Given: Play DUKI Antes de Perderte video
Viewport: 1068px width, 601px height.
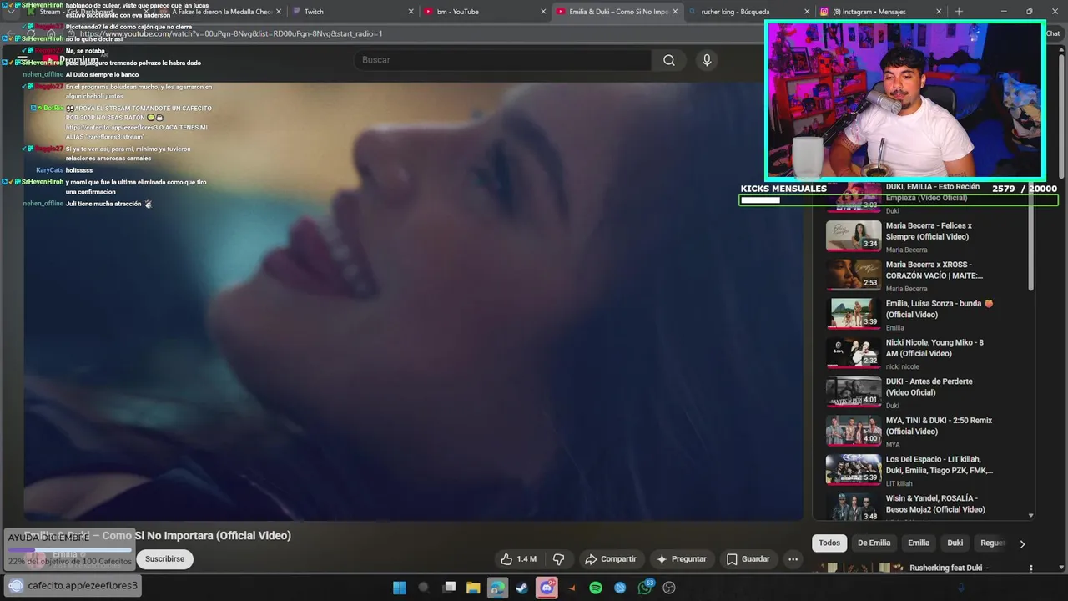Looking at the screenshot, I should pyautogui.click(x=854, y=391).
